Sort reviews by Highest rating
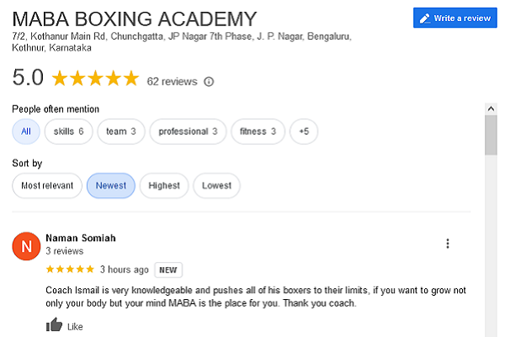This screenshot has width=505, height=337. pyautogui.click(x=164, y=185)
